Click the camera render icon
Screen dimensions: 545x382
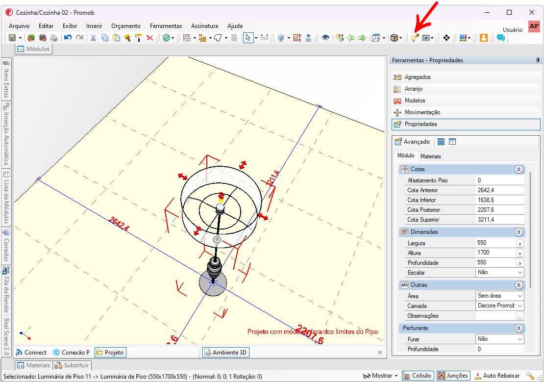(x=426, y=38)
